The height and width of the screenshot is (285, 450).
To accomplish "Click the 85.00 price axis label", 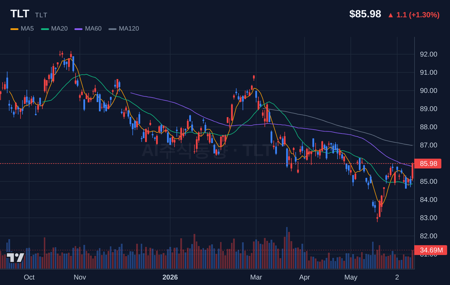I will tap(429, 181).
